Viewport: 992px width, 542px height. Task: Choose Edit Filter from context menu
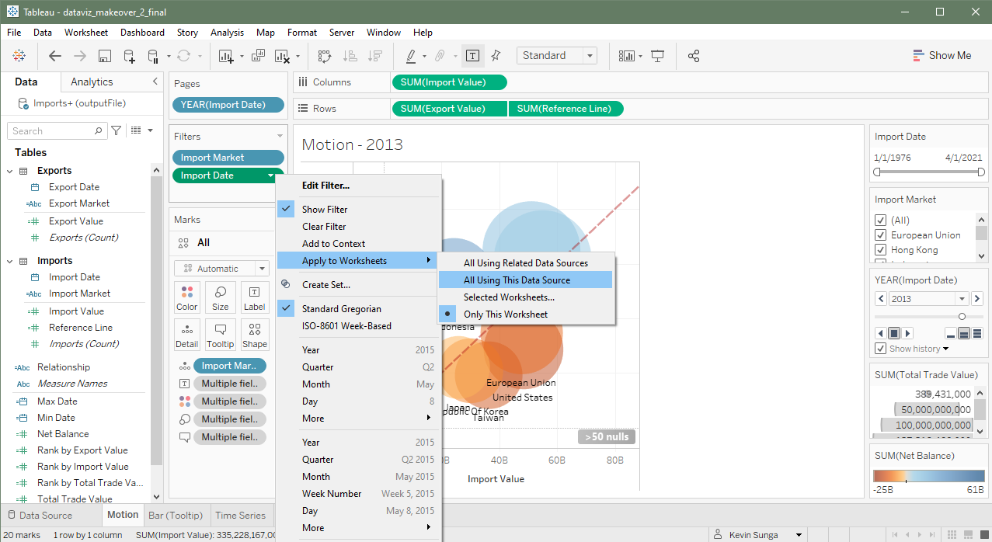tap(325, 186)
